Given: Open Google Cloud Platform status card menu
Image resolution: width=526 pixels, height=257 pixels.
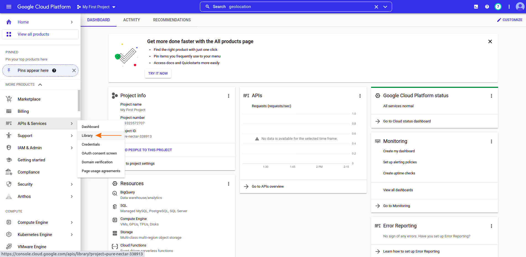Looking at the screenshot, I should click(x=491, y=96).
